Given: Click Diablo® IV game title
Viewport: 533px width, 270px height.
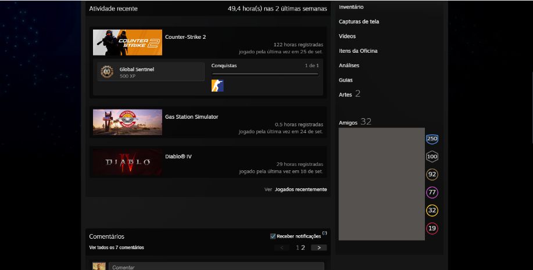Looking at the screenshot, I should [178, 156].
